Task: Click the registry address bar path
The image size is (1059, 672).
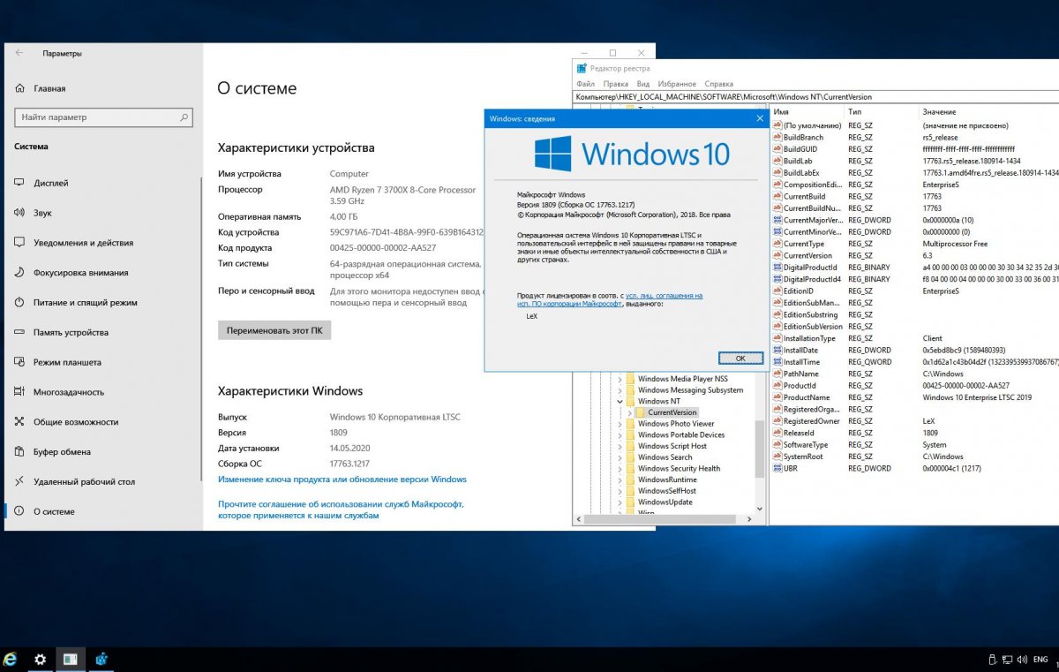Action: click(815, 97)
